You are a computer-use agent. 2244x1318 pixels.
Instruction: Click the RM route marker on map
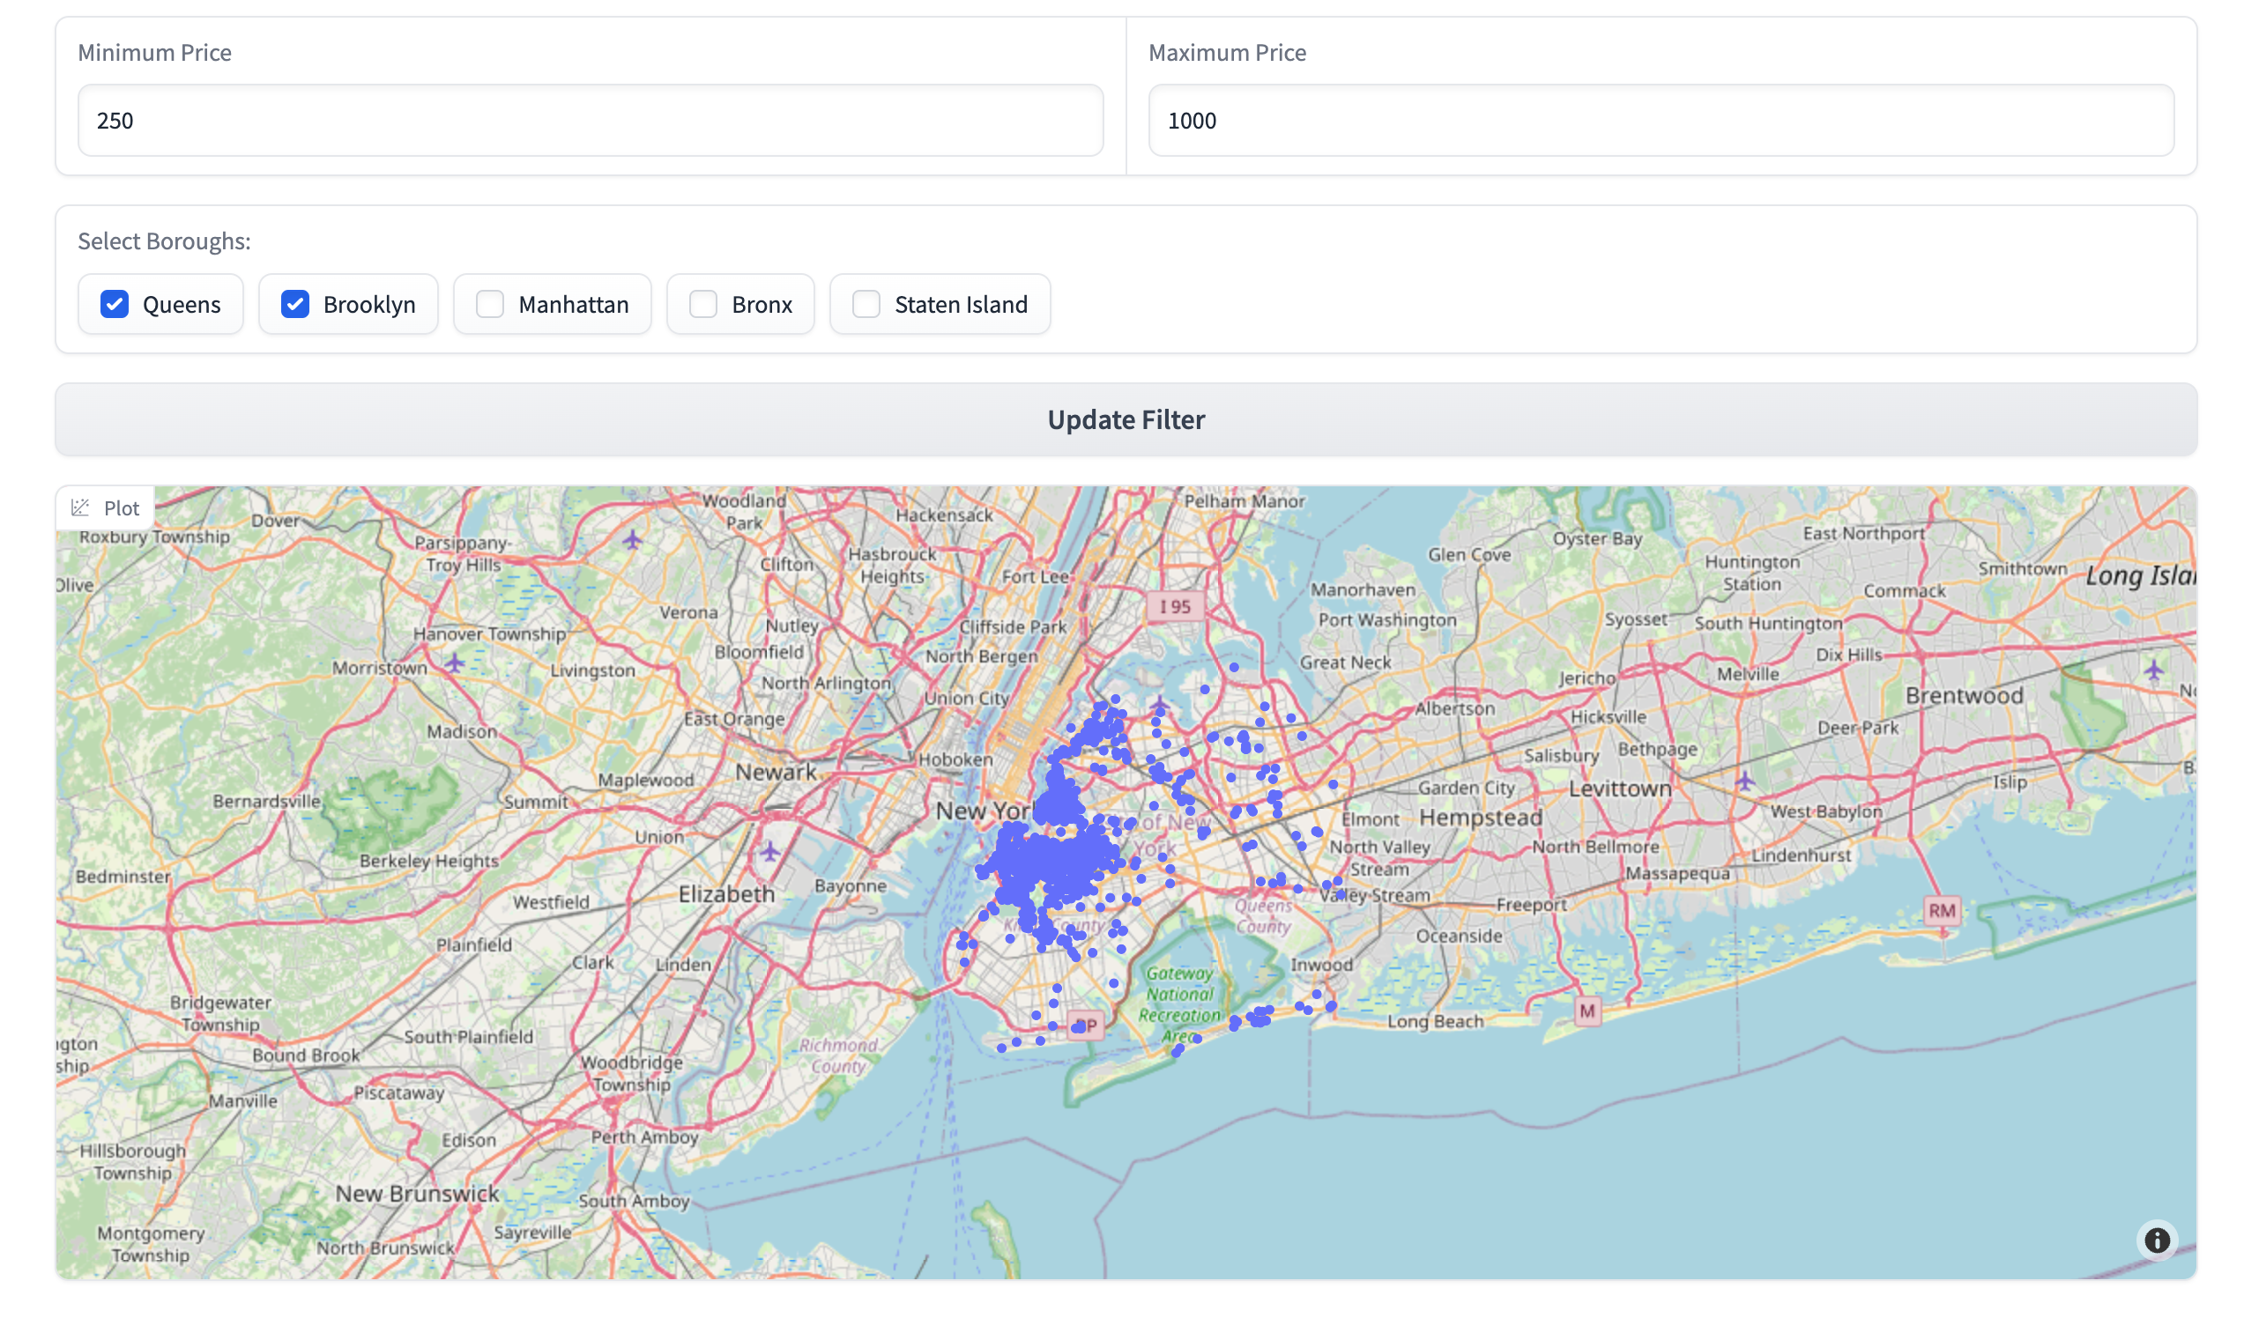tap(1941, 910)
